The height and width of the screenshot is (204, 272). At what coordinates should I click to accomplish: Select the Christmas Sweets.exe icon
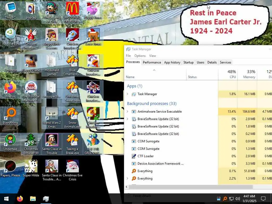[x=72, y=92]
